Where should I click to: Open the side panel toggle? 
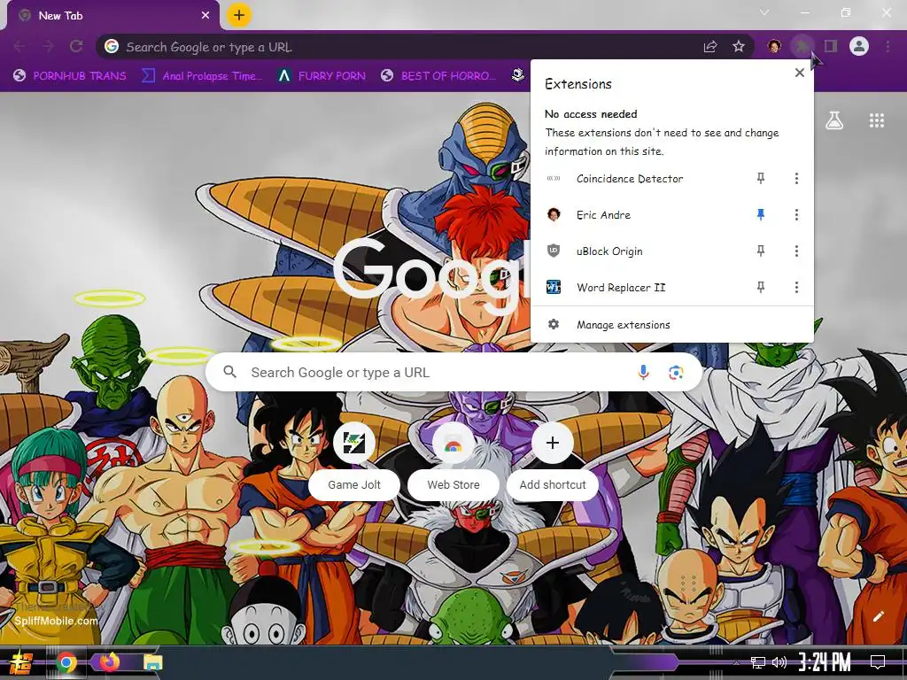831,46
